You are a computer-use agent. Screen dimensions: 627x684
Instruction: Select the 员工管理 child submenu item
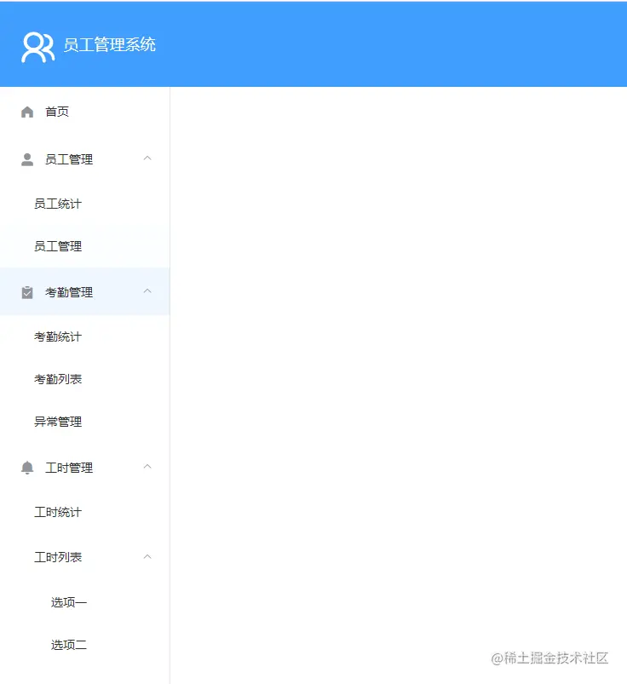[x=84, y=246]
